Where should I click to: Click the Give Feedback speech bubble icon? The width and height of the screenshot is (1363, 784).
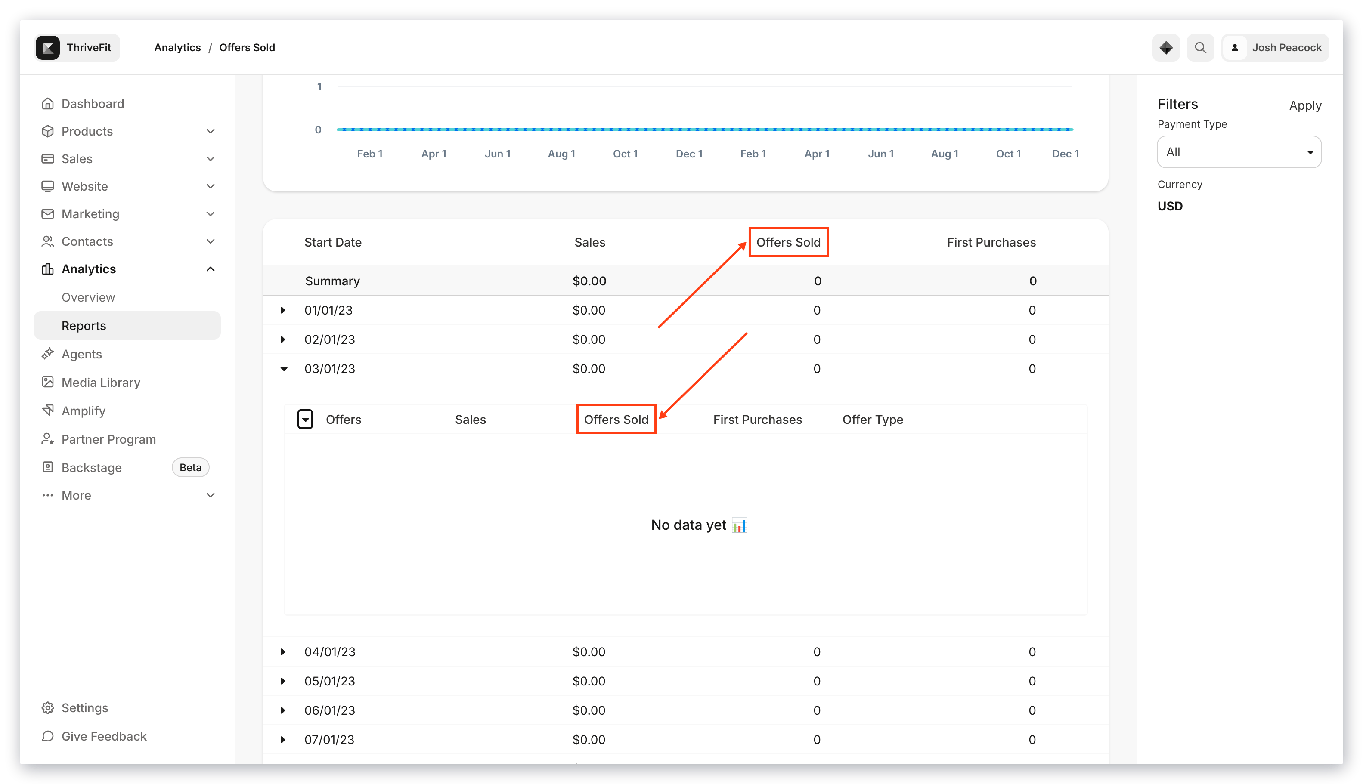[48, 735]
